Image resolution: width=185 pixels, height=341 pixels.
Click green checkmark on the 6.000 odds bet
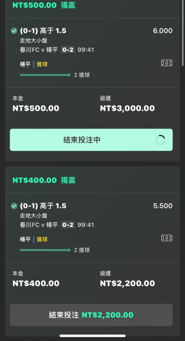pyautogui.click(x=14, y=31)
